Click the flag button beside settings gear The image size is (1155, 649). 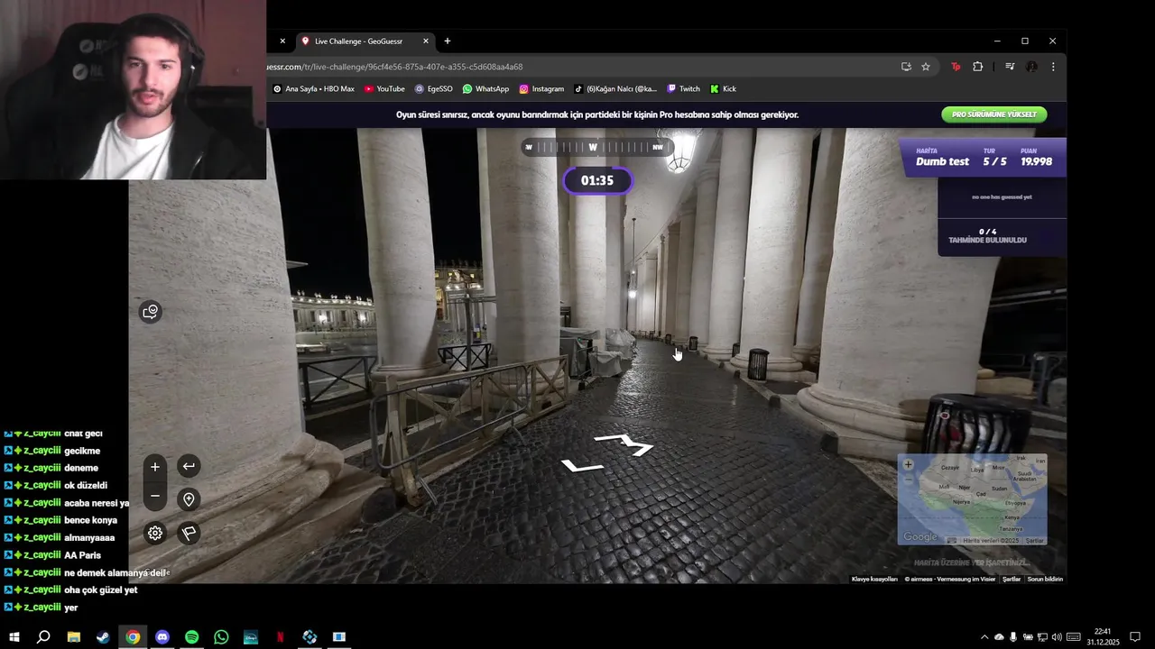pos(189,533)
